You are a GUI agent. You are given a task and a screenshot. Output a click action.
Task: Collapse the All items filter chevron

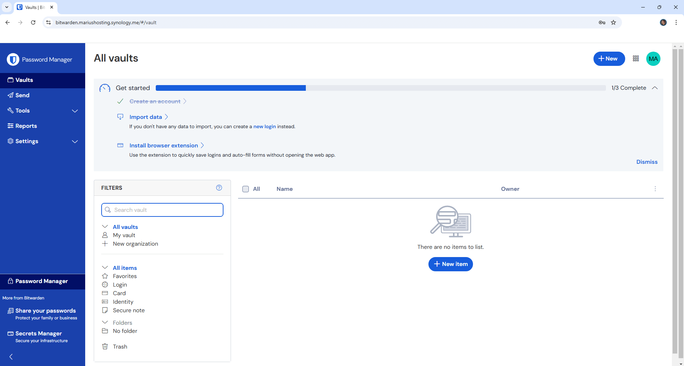tap(105, 267)
